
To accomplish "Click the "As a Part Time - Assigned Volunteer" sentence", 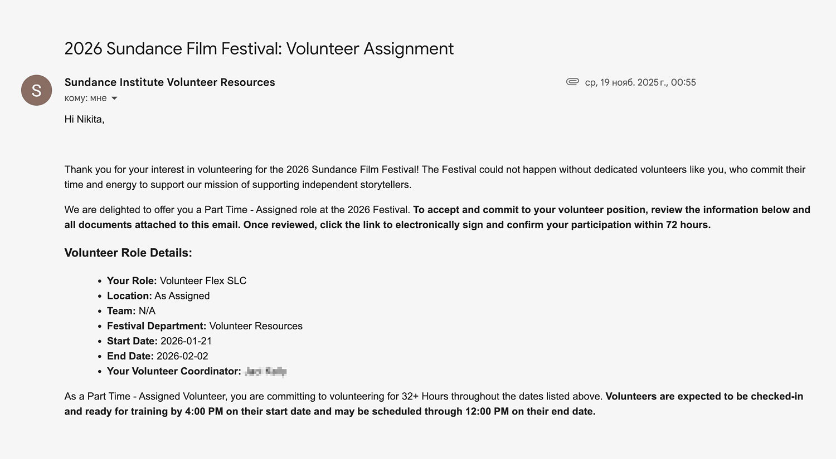I will pyautogui.click(x=333, y=396).
